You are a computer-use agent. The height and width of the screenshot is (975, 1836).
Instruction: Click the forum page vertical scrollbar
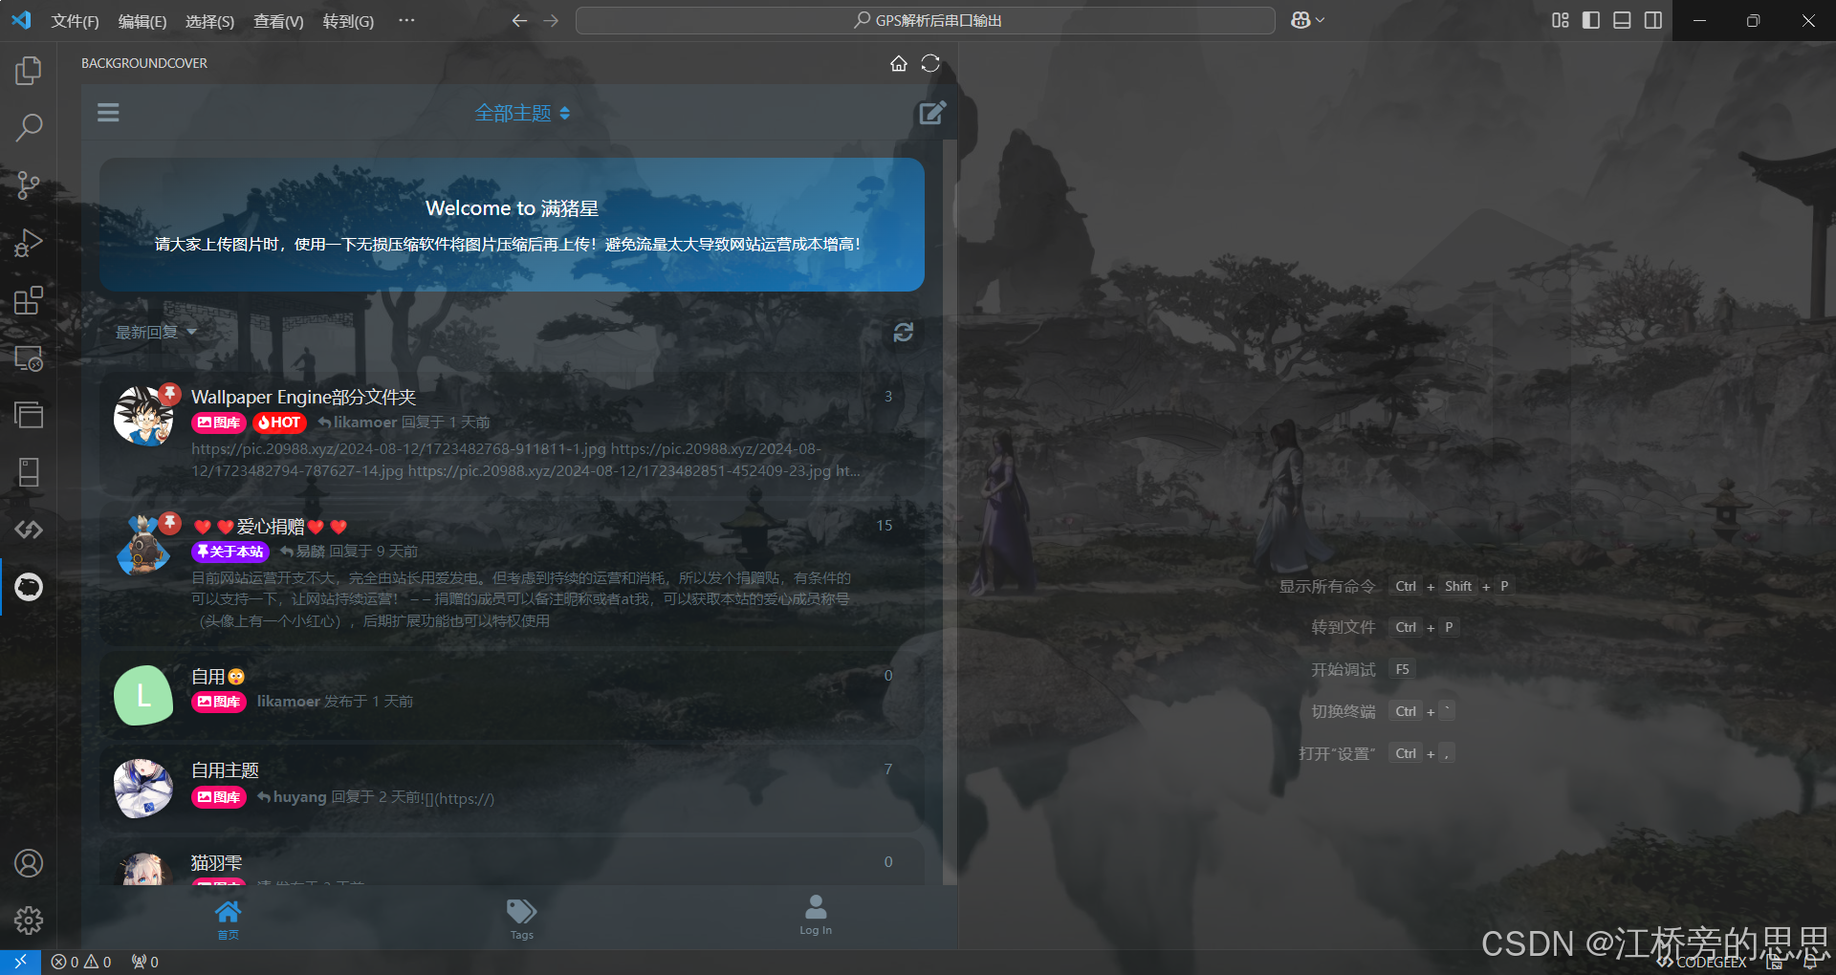click(950, 511)
